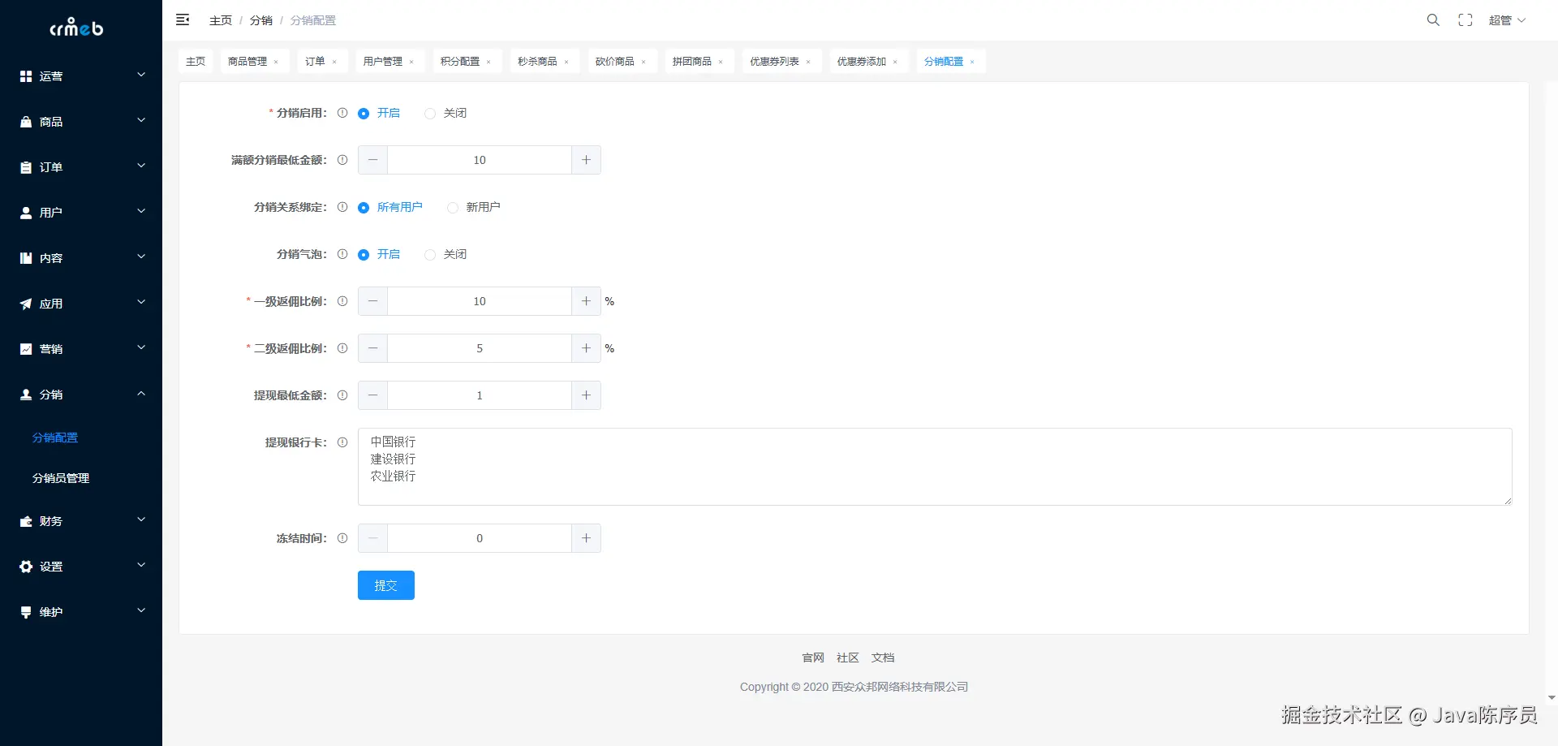Open the search magnifier icon

tap(1433, 19)
